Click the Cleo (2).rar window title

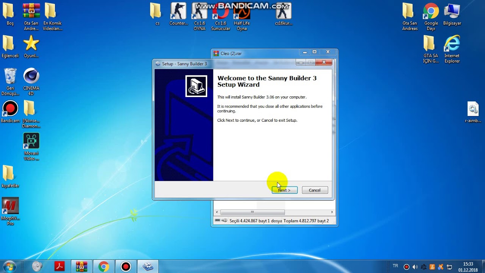pyautogui.click(x=231, y=53)
